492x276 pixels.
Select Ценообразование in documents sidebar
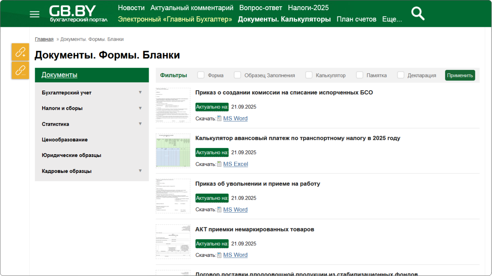click(x=65, y=140)
